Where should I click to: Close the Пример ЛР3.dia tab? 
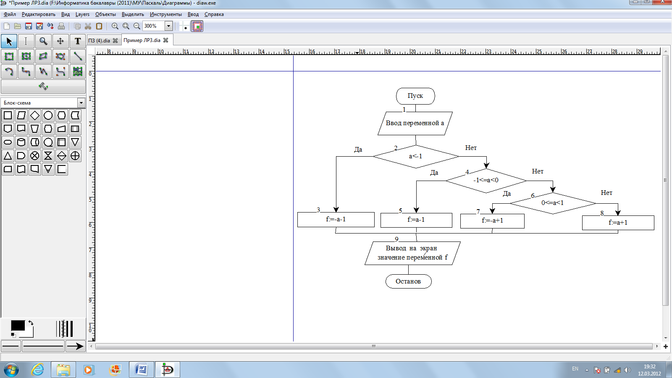tap(166, 40)
